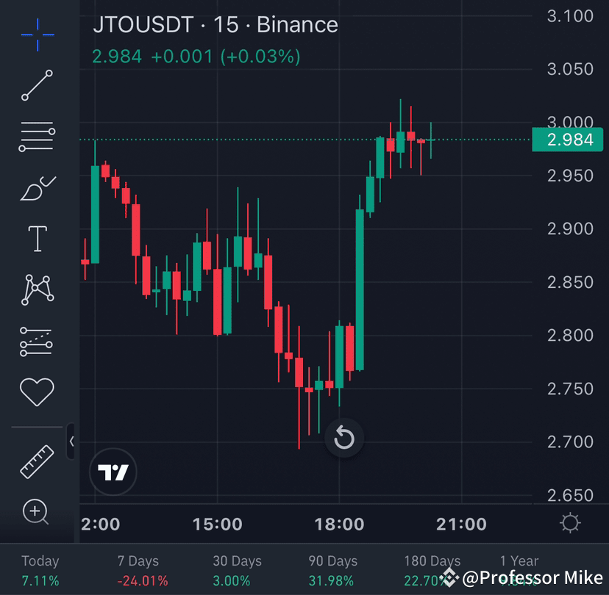This screenshot has width=609, height=595.
Task: Open the Fibonacci lines drawing tool
Action: coord(35,136)
